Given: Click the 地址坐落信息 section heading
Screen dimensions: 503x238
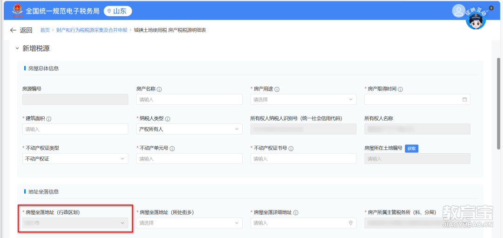Looking at the screenshot, I should (x=43, y=192).
